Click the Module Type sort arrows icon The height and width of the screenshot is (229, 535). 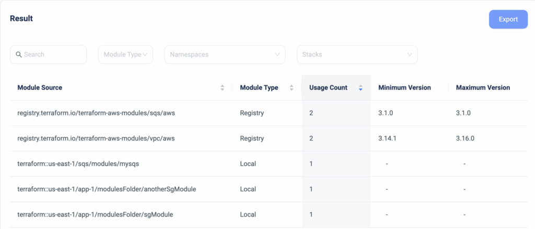[x=292, y=88]
